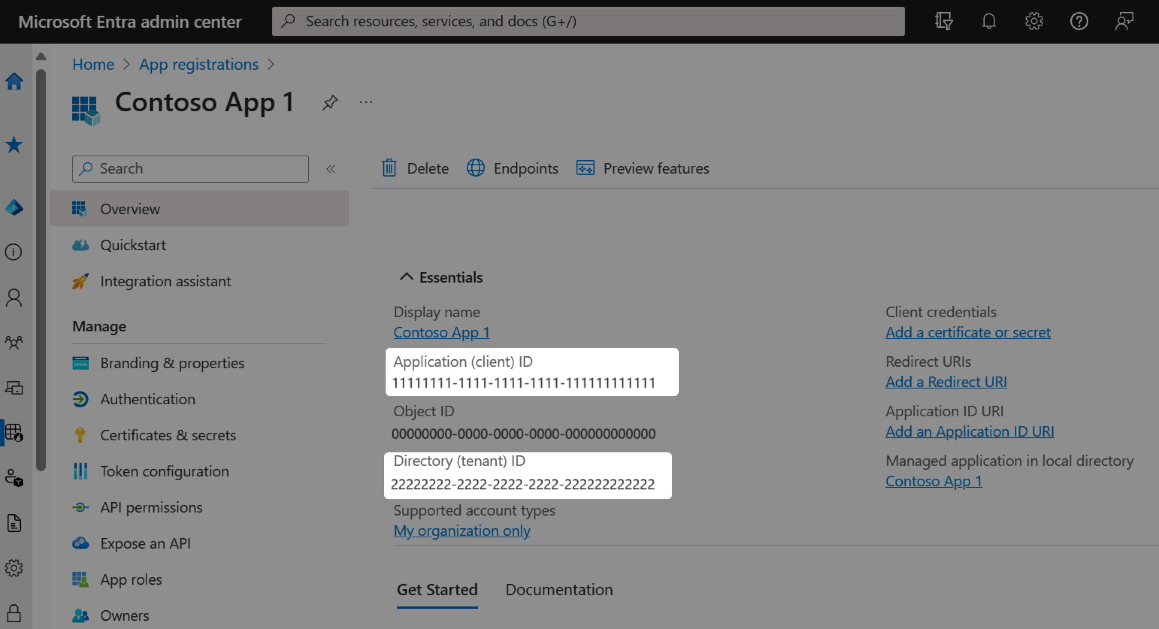The height and width of the screenshot is (629, 1159).
Task: Pin Contoso App 1 with pushpin icon
Action: tap(330, 103)
